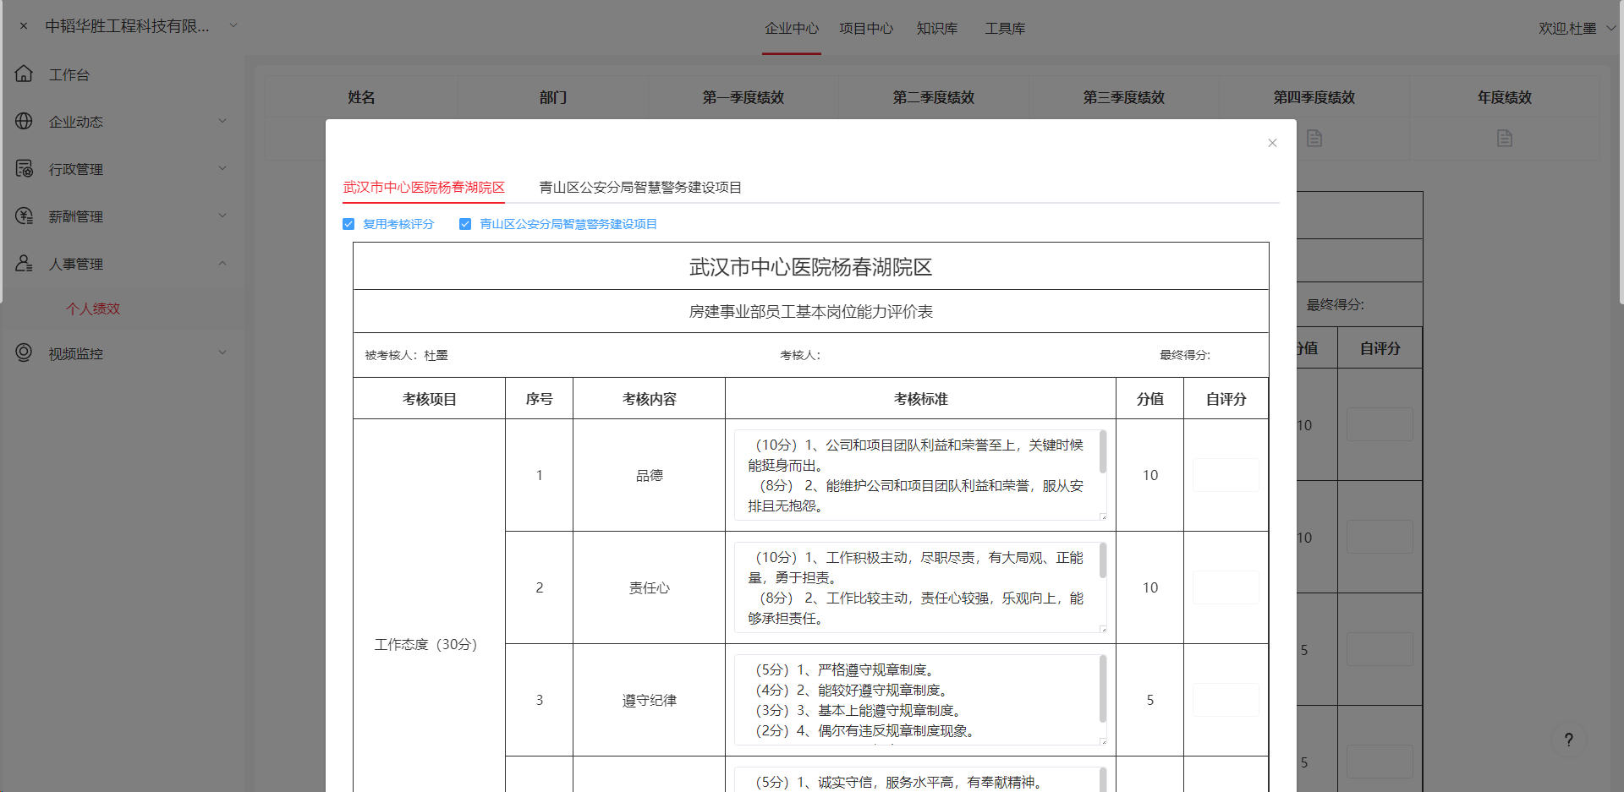Go to 工作台 in the sidebar

(x=69, y=75)
